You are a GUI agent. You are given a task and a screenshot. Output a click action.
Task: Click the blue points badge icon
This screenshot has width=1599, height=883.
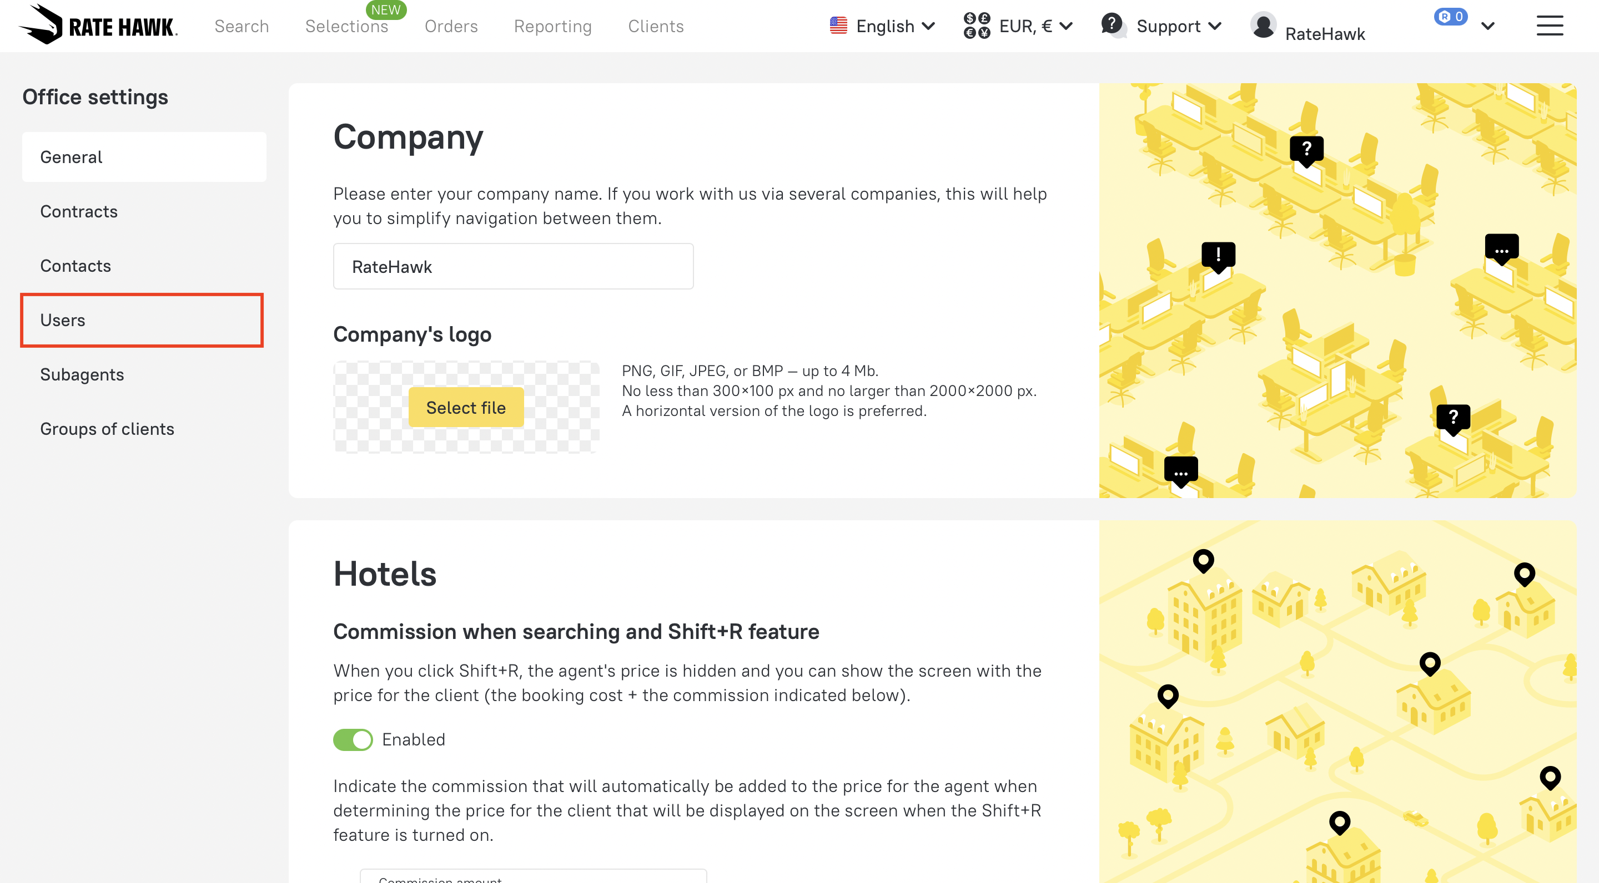1450,17
